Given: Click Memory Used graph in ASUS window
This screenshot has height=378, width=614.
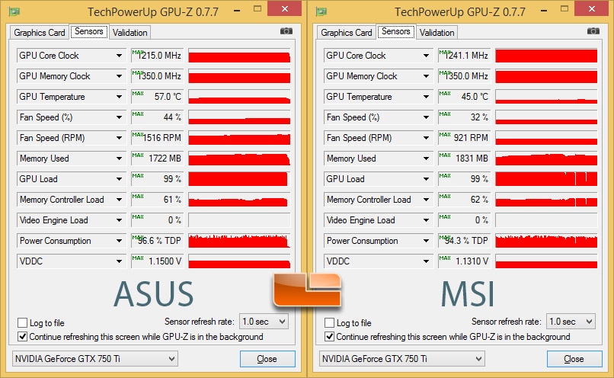Looking at the screenshot, I should [239, 159].
